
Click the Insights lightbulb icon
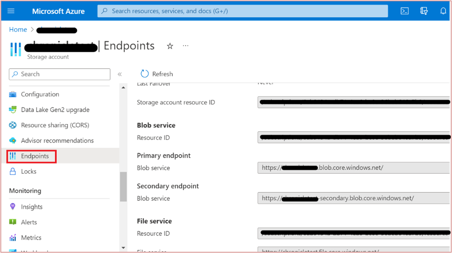tap(13, 207)
